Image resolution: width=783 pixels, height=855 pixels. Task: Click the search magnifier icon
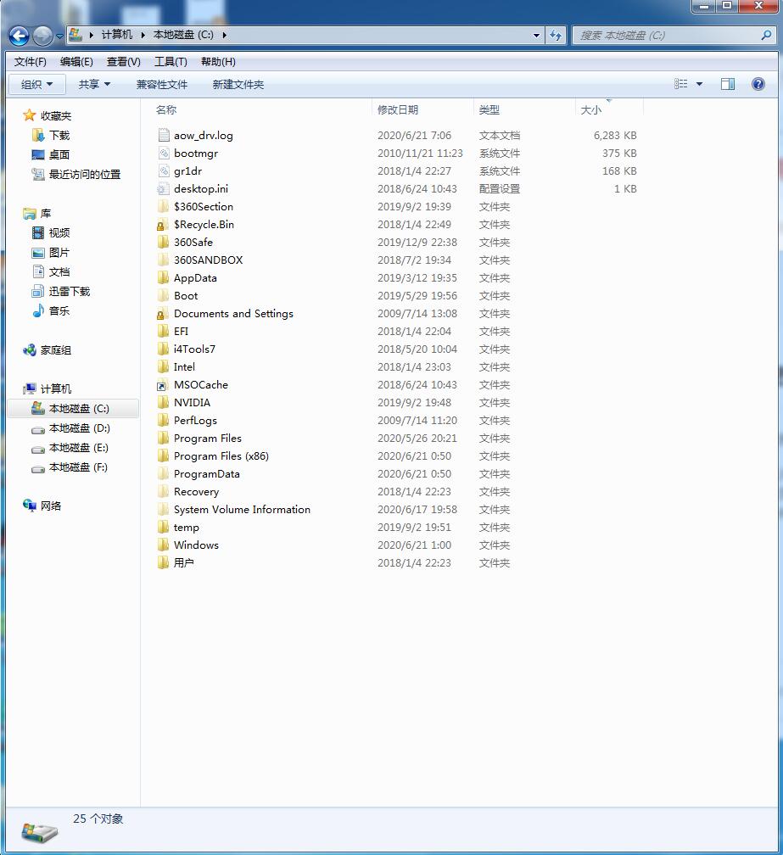(x=766, y=36)
